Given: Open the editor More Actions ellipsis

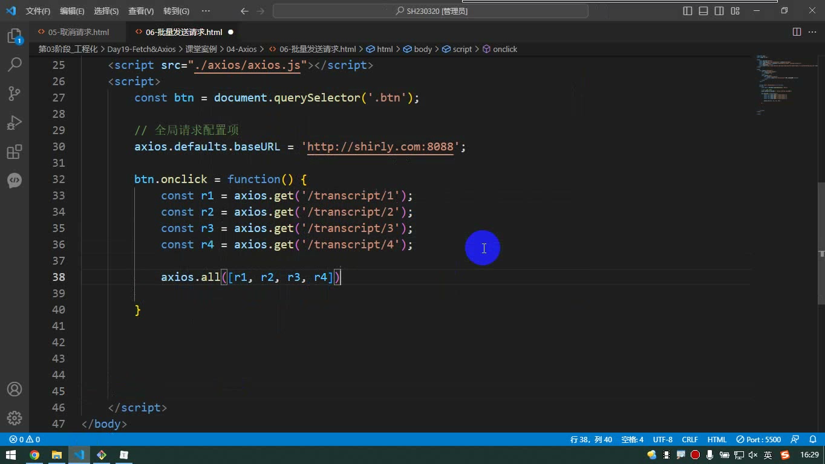Looking at the screenshot, I should 812,31.
